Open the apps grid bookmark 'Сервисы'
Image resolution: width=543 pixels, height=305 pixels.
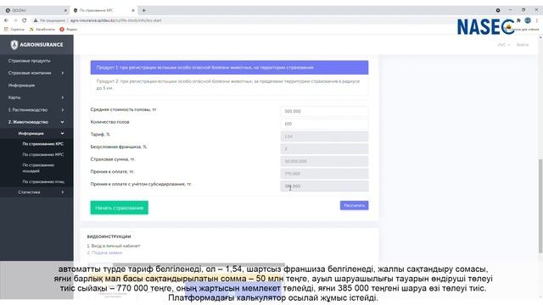[14, 30]
